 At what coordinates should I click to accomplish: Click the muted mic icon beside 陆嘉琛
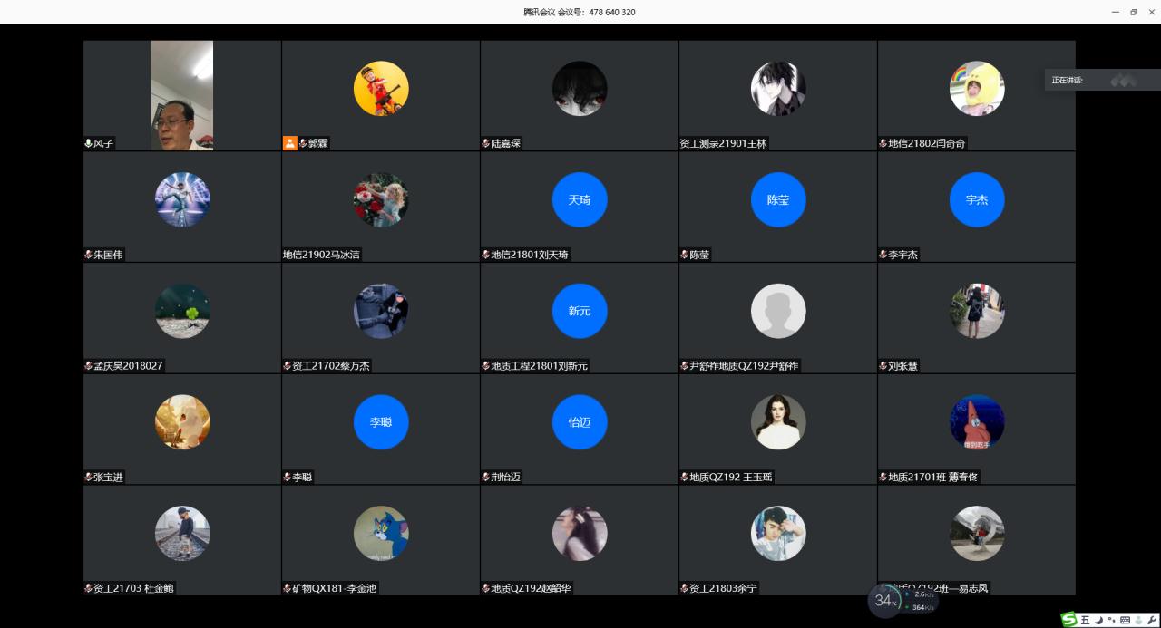pyautogui.click(x=486, y=143)
